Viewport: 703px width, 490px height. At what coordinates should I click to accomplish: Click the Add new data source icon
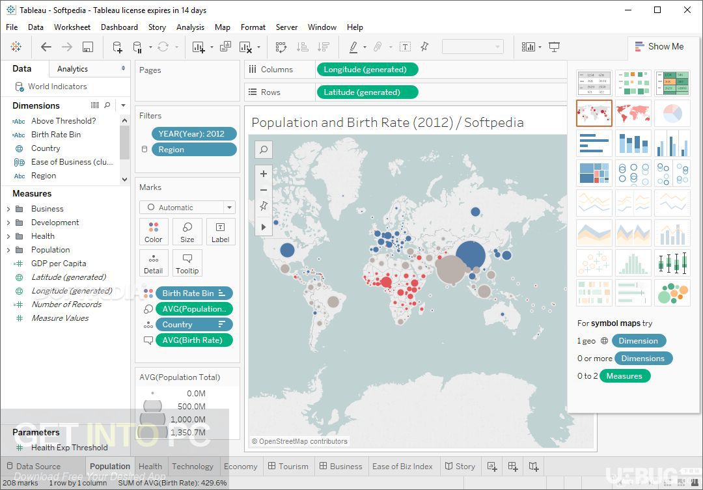(x=117, y=47)
